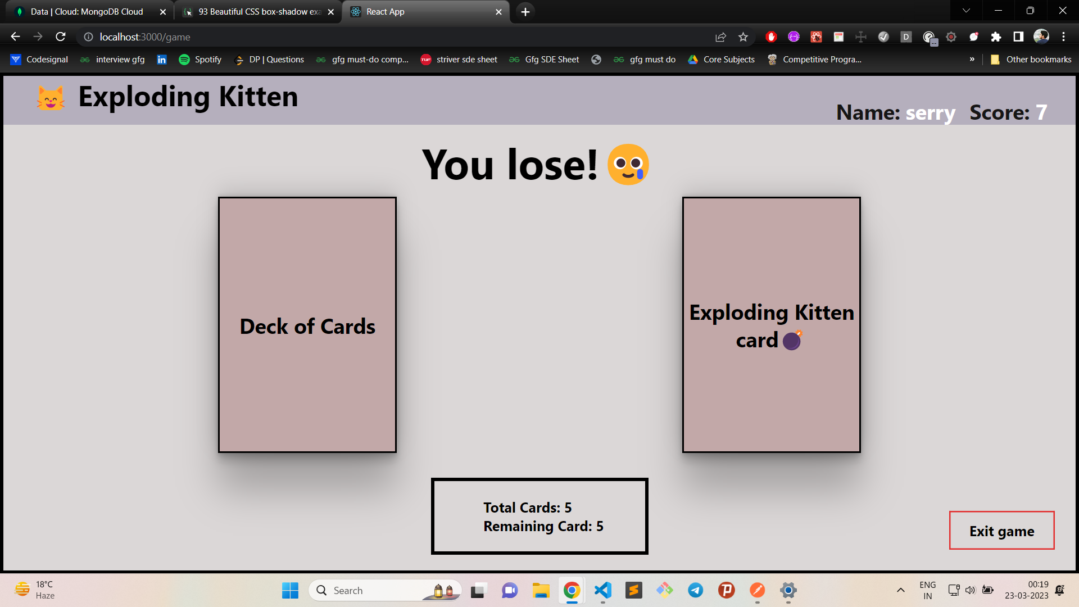Open a new browser tab
The height and width of the screenshot is (607, 1079).
[x=525, y=12]
